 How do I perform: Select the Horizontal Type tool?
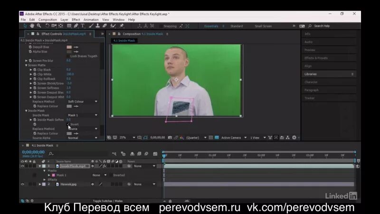click(x=83, y=26)
